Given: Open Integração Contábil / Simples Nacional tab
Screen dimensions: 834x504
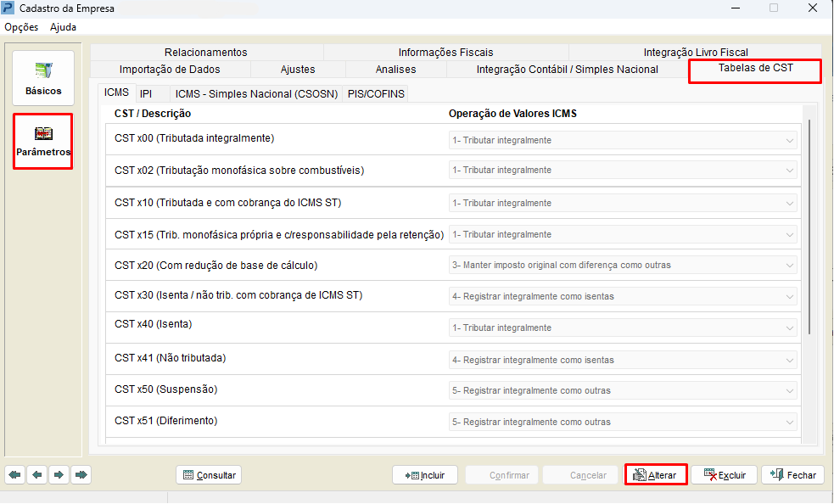Looking at the screenshot, I should pyautogui.click(x=567, y=70).
